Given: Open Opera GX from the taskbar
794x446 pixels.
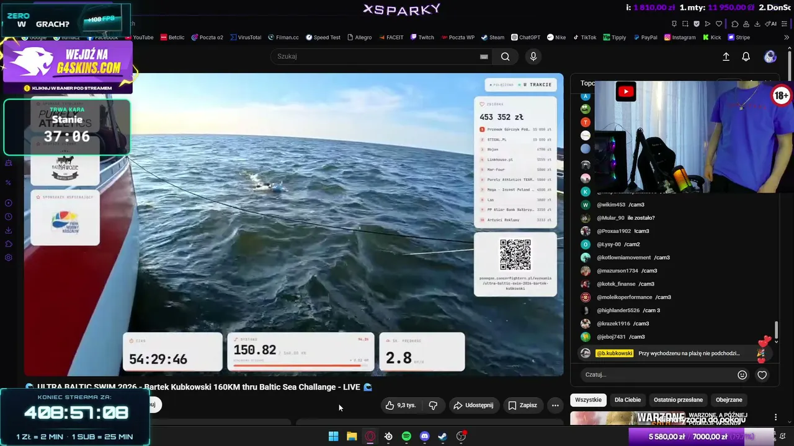Looking at the screenshot, I should click(370, 436).
